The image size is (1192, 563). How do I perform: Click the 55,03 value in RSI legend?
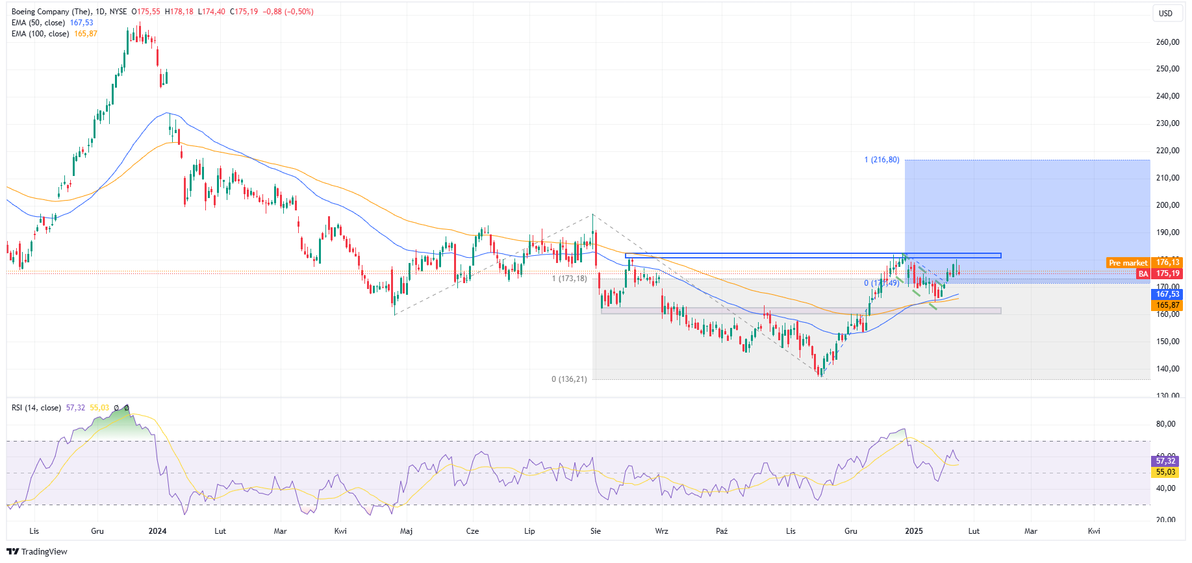(x=99, y=408)
